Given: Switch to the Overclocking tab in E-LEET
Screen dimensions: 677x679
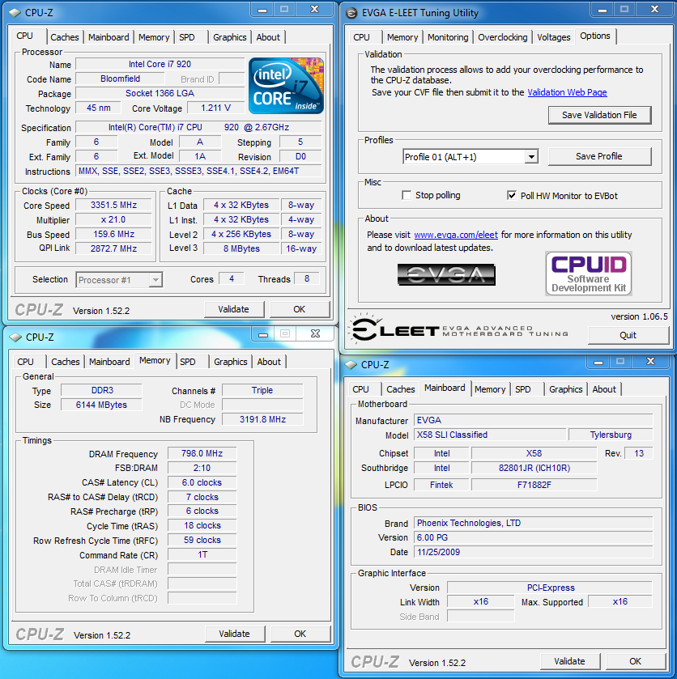Looking at the screenshot, I should point(502,37).
